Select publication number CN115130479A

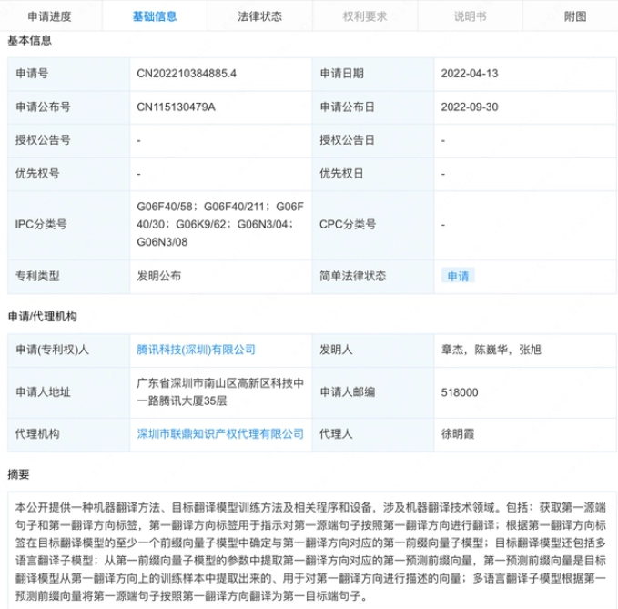coord(176,107)
